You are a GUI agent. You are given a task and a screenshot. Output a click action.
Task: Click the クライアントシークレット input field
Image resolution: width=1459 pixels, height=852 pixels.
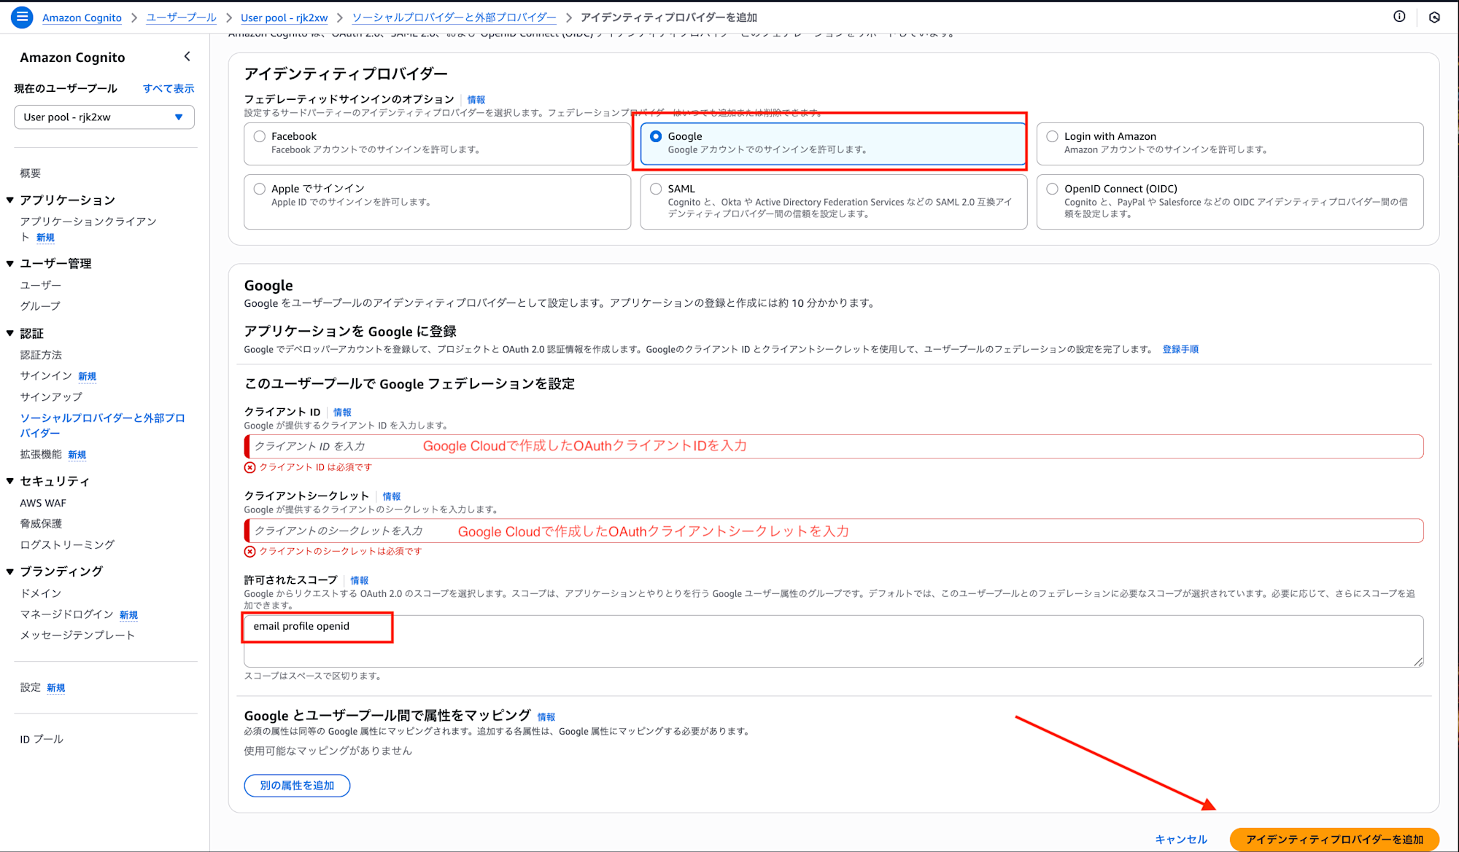coord(833,531)
